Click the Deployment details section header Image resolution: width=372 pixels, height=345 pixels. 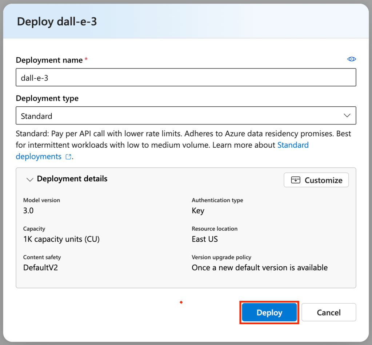point(72,179)
